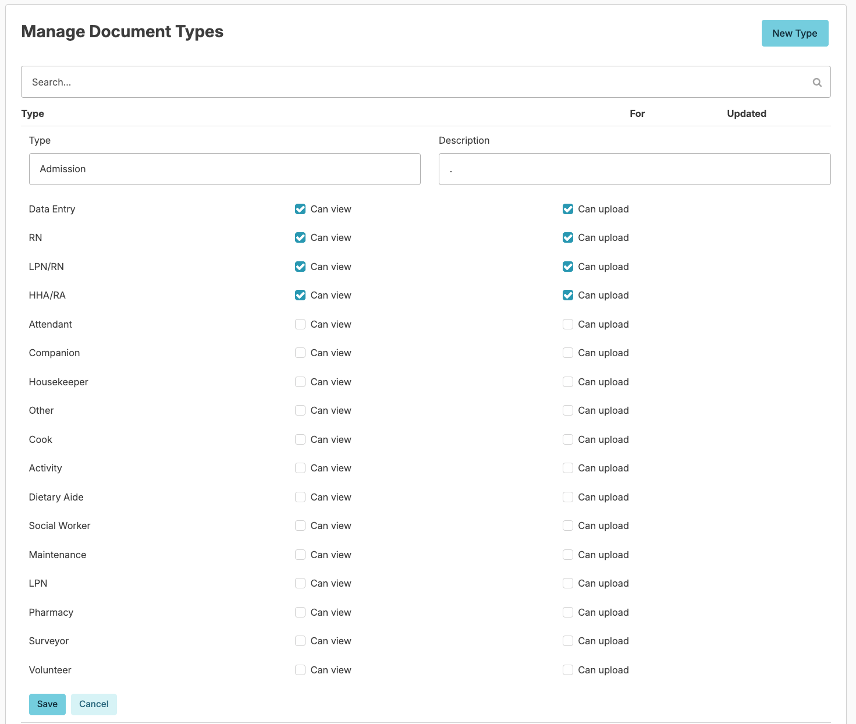The height and width of the screenshot is (724, 856).
Task: Turn on Can upload for Volunteer
Action: [568, 670]
